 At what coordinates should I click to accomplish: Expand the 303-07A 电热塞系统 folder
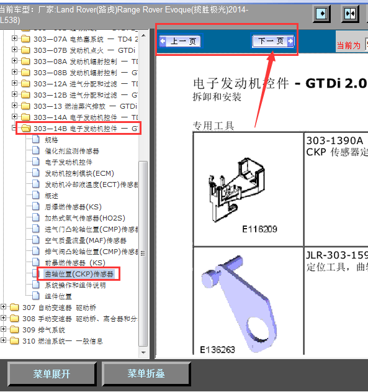tap(14, 39)
